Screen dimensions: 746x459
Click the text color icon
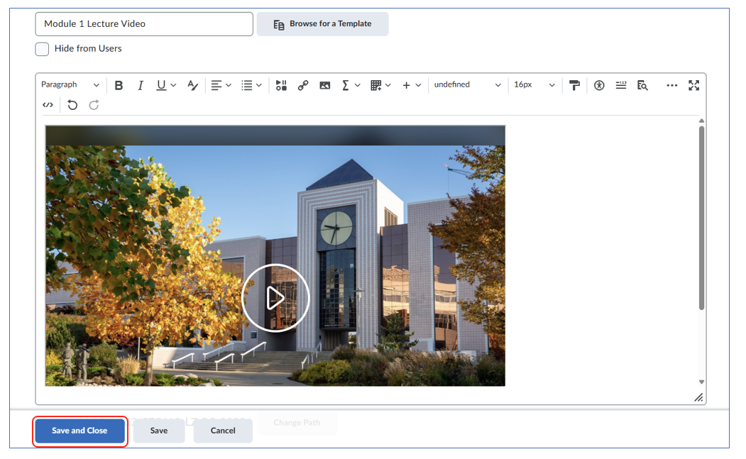pyautogui.click(x=192, y=85)
